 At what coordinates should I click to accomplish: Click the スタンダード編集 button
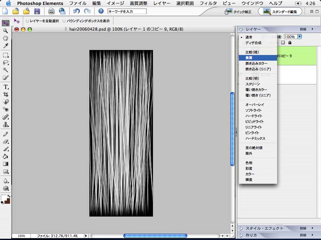tap(280, 12)
